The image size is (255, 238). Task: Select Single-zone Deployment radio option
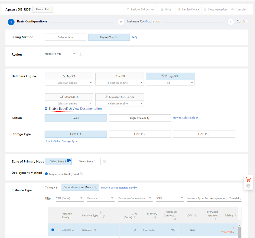point(46,174)
